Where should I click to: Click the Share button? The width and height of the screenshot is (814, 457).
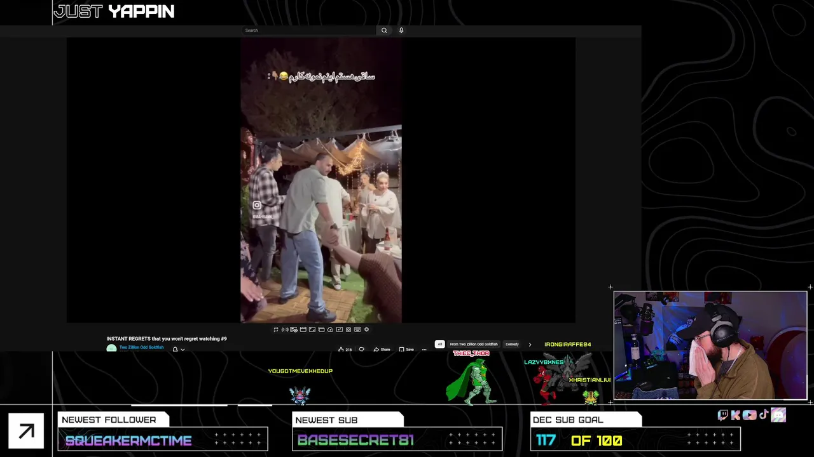[x=382, y=350]
